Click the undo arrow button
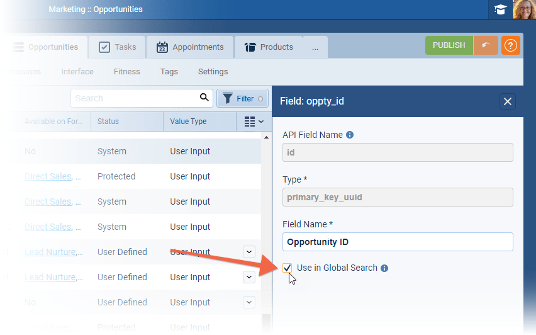Screen dimensions: 536x335 point(486,46)
